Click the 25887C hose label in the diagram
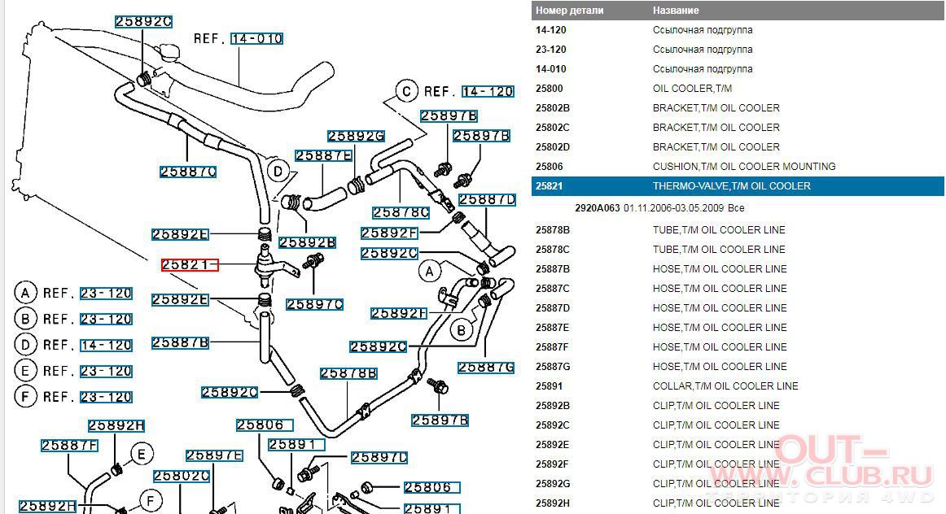The width and height of the screenshot is (946, 514). point(188,172)
